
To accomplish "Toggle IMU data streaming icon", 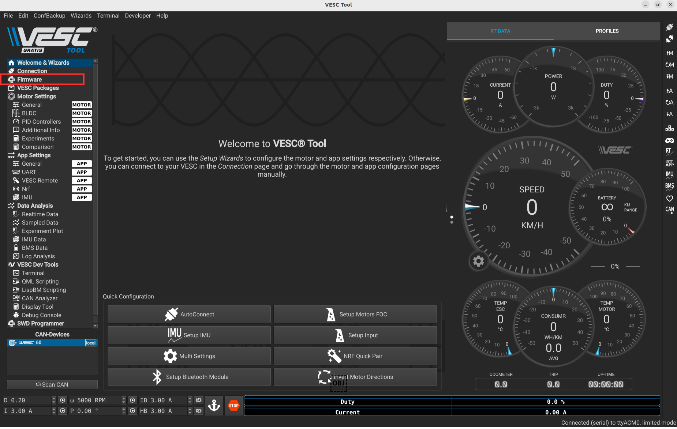I will tap(669, 175).
